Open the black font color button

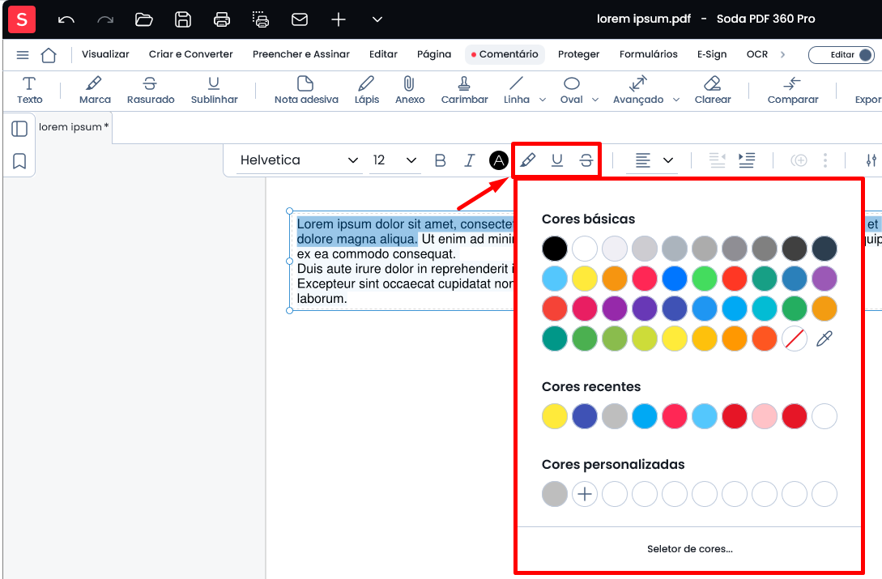(x=498, y=160)
